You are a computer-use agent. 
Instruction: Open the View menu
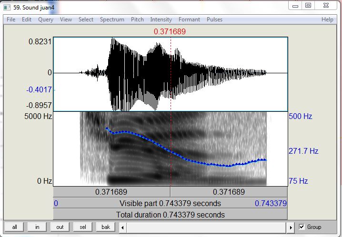pyautogui.click(x=66, y=20)
